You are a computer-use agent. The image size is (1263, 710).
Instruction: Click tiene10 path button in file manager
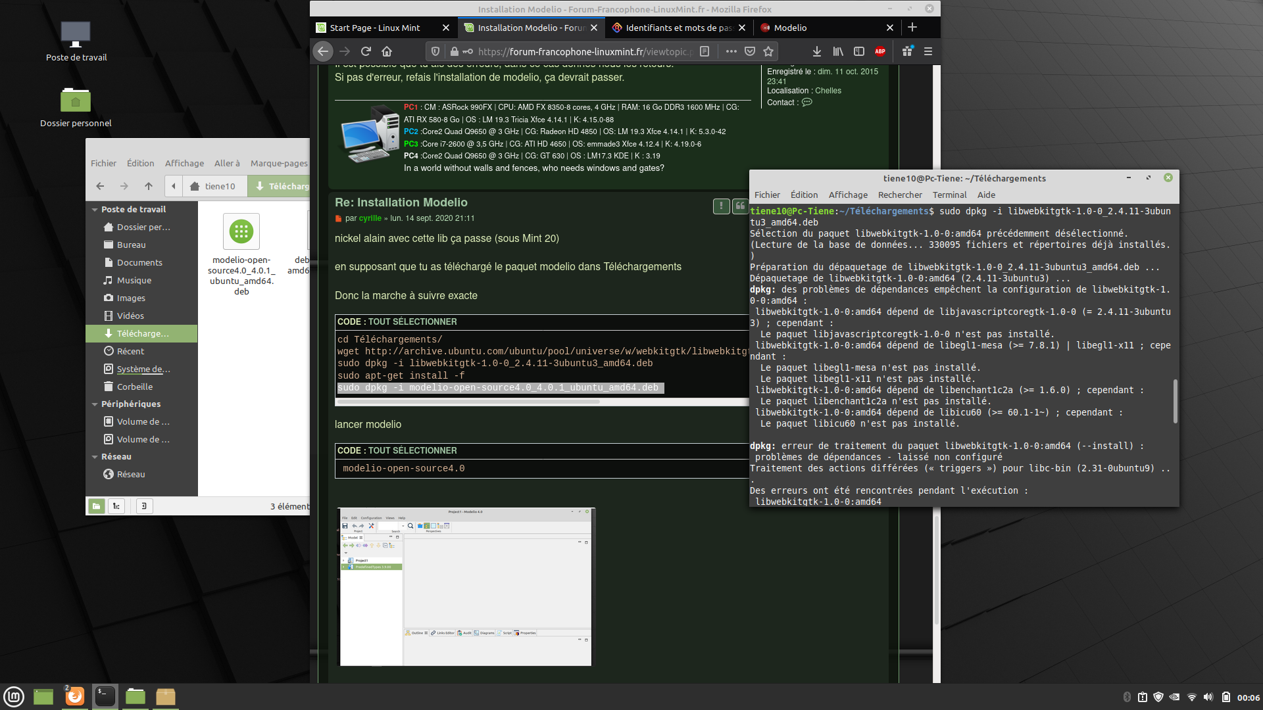click(x=214, y=186)
